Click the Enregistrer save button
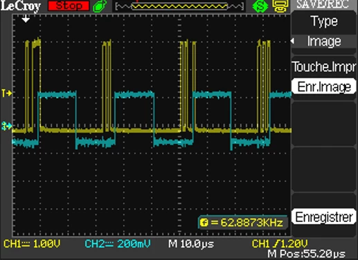This screenshot has height=260, width=358. [x=324, y=216]
